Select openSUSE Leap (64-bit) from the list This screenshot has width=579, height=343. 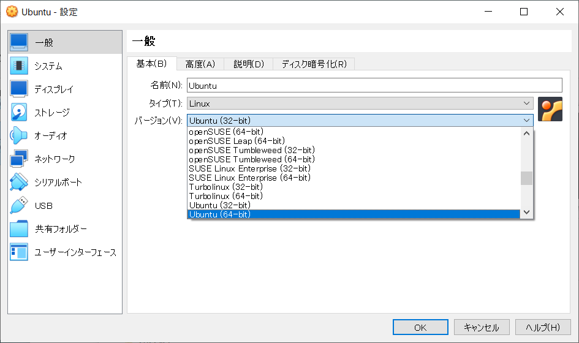(354, 141)
